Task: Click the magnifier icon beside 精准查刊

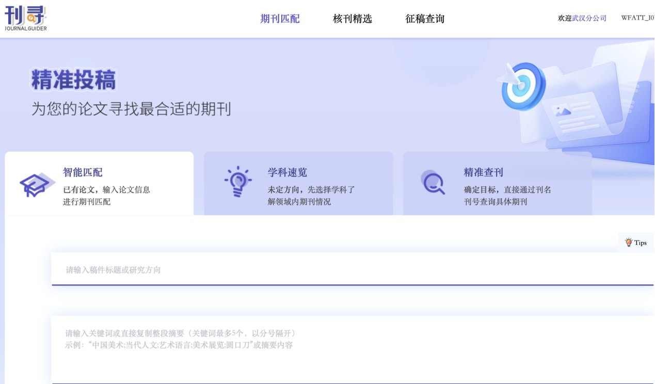Action: tap(433, 182)
